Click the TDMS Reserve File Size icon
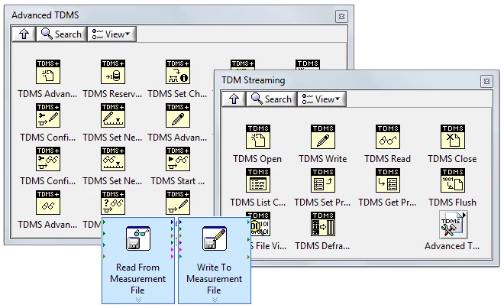Image resolution: width=504 pixels, height=308 pixels. 112,71
